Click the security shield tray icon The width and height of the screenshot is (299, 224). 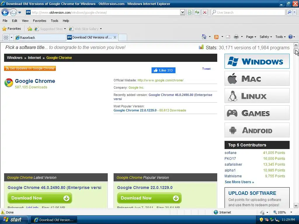[261, 220]
